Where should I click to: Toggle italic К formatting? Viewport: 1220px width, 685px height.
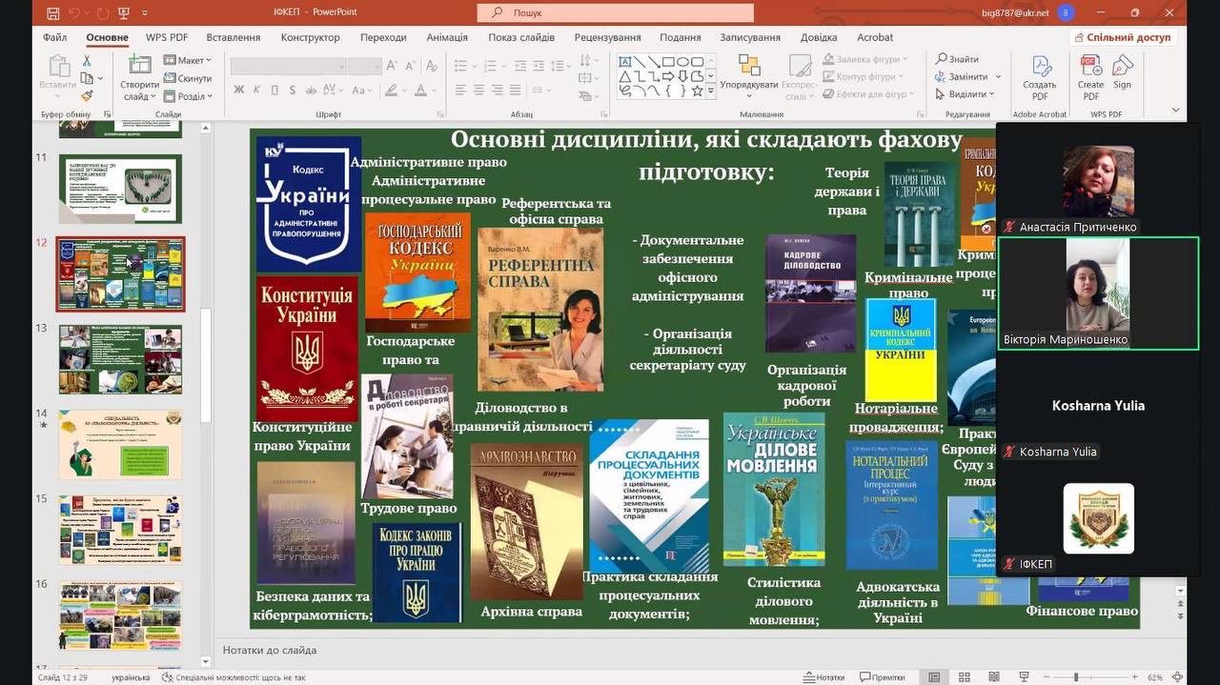tap(256, 90)
